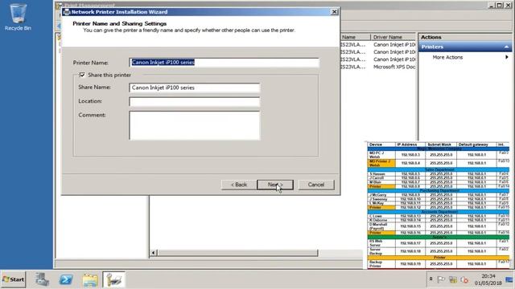This screenshot has height=289, width=515.
Task: Click inside the Printer Name field
Action: (224, 63)
